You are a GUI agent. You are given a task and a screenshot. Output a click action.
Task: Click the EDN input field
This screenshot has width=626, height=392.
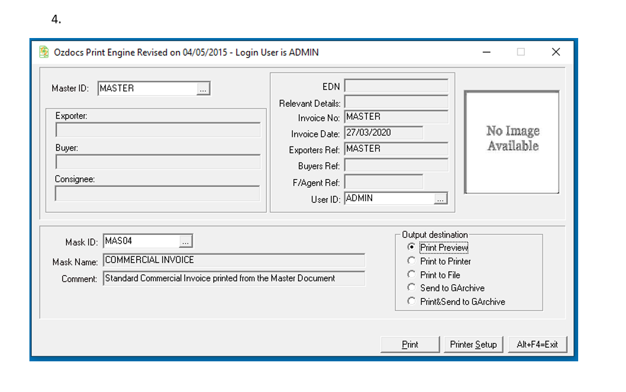pyautogui.click(x=396, y=86)
